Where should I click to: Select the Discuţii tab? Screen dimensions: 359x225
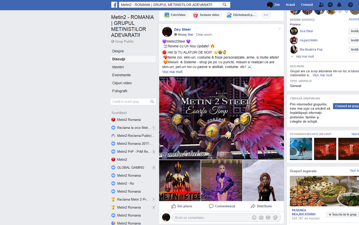coord(133,59)
